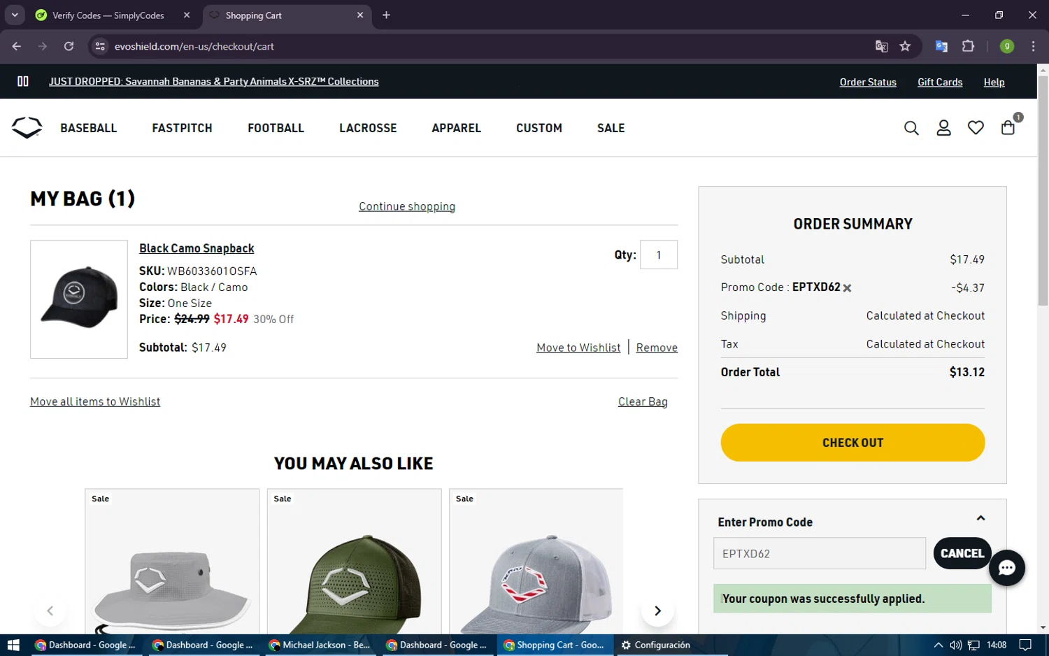Open the taskbar network icon
The width and height of the screenshot is (1049, 656).
click(x=973, y=645)
